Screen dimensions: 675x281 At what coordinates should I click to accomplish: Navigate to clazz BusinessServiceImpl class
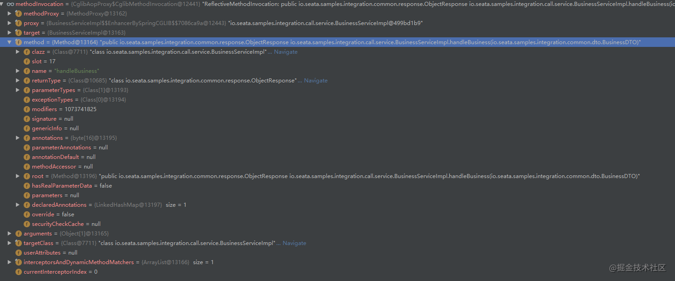point(286,52)
